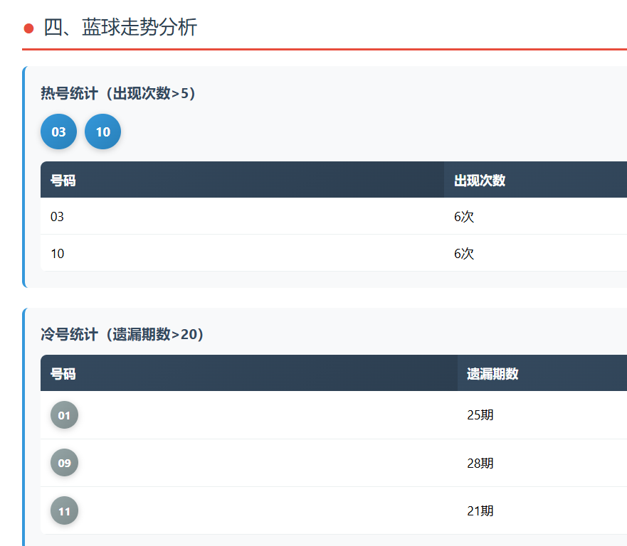This screenshot has width=627, height=546.
Task: Click the 21期 missed periods value
Action: 480,511
